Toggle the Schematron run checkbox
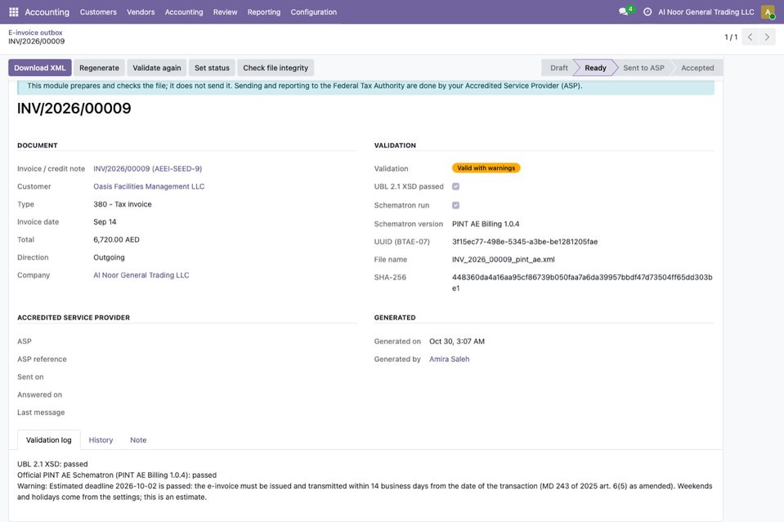Viewport: 784px width, 522px height. (455, 205)
